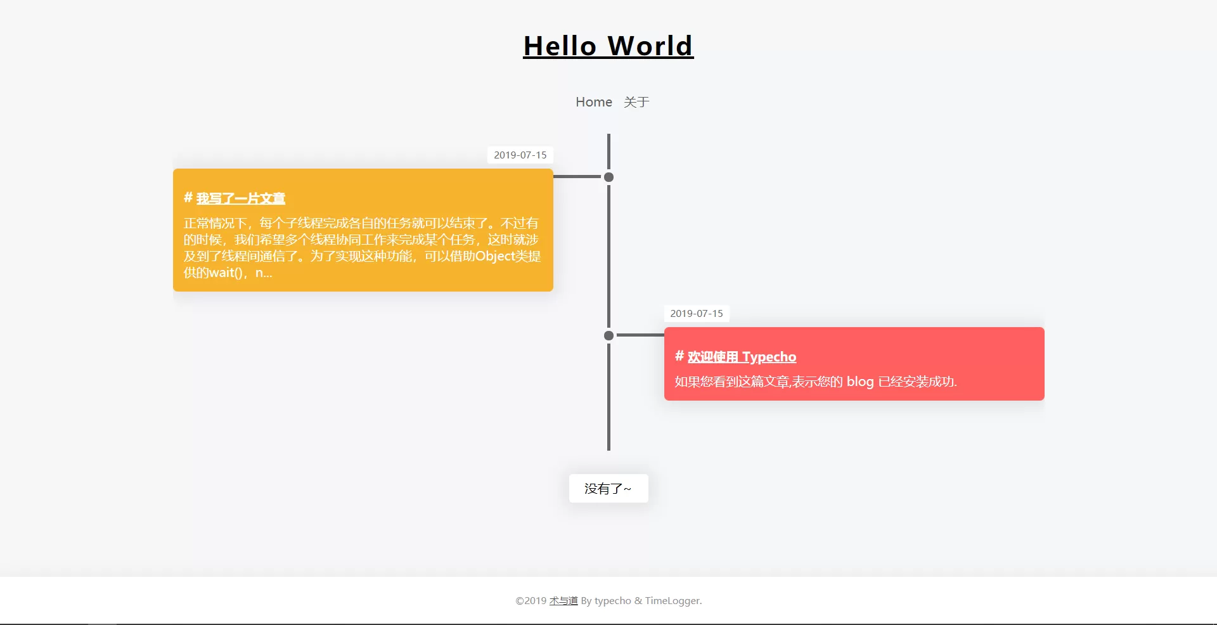Go to the 关于 page
This screenshot has width=1217, height=625.
click(636, 102)
